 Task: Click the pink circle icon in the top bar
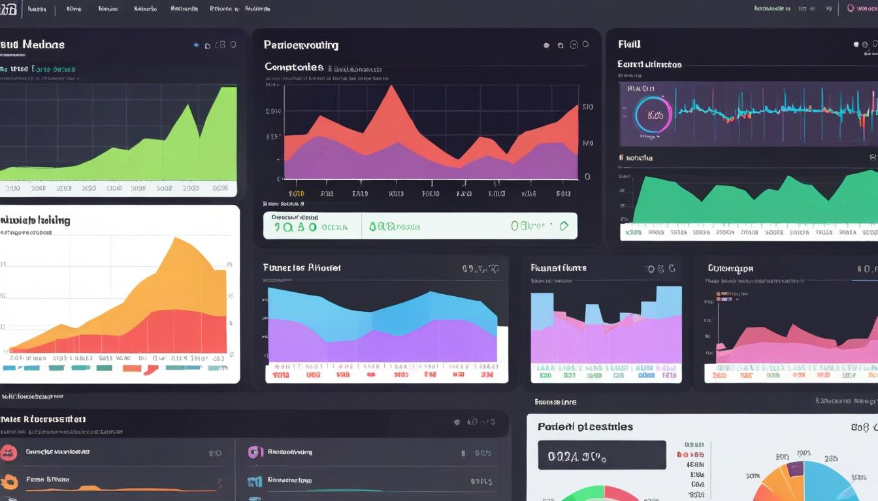point(851,8)
